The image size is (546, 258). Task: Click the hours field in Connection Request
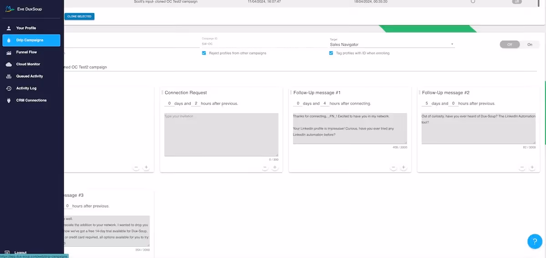click(x=196, y=104)
